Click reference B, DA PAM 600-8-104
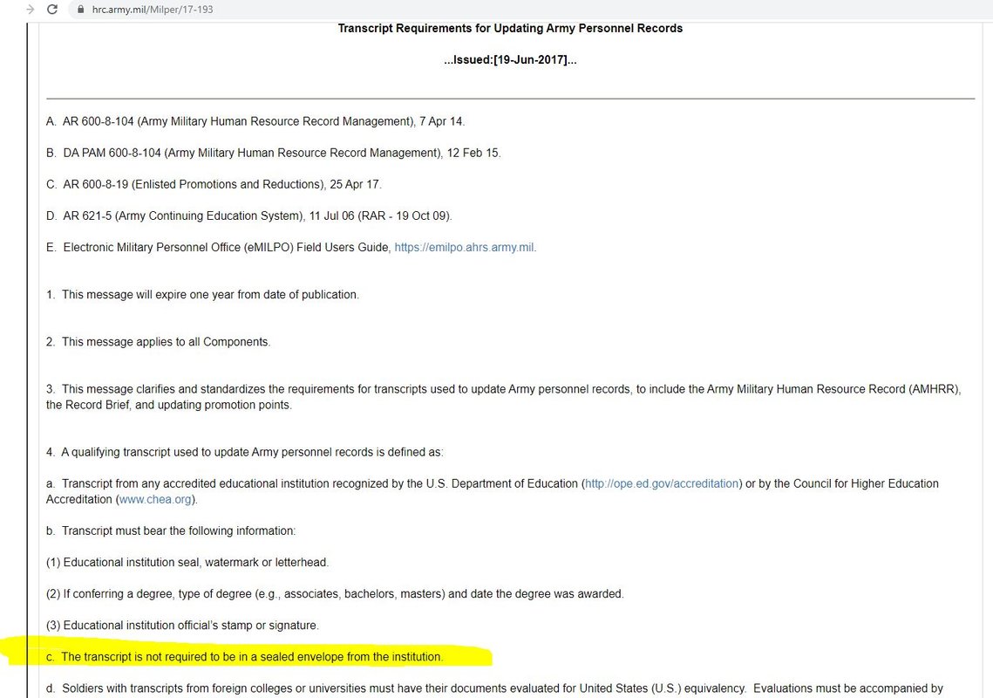The width and height of the screenshot is (993, 698). click(274, 153)
